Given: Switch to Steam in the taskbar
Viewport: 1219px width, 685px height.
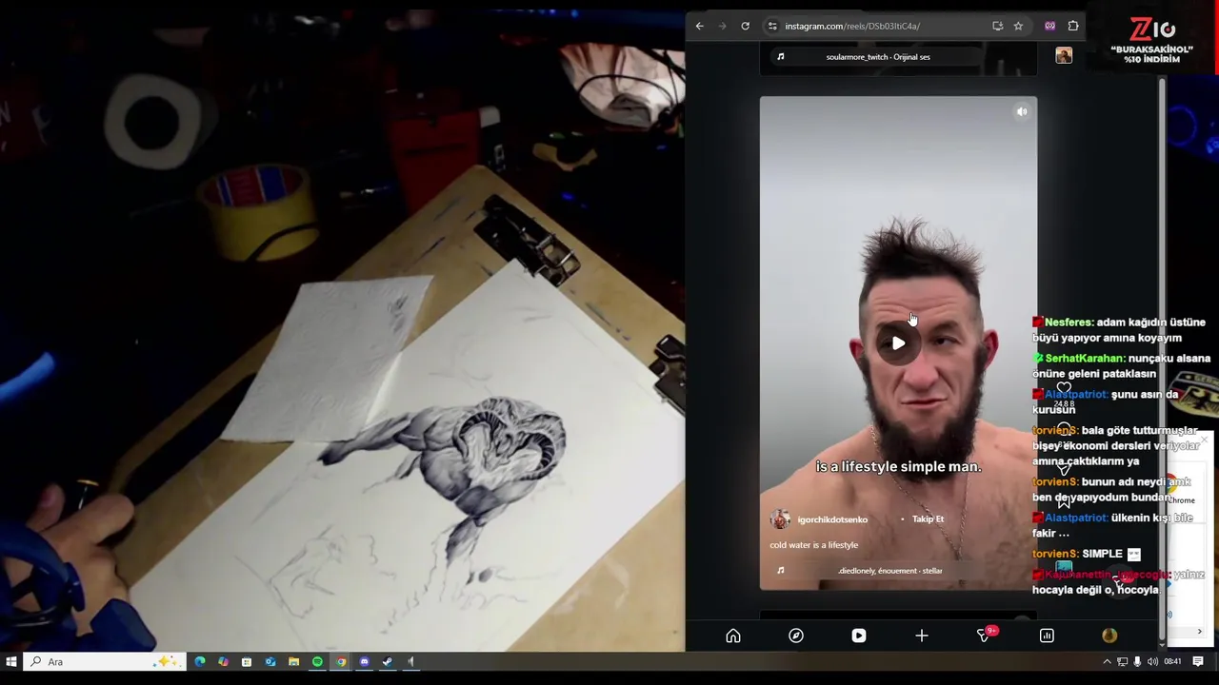Looking at the screenshot, I should click(x=388, y=662).
